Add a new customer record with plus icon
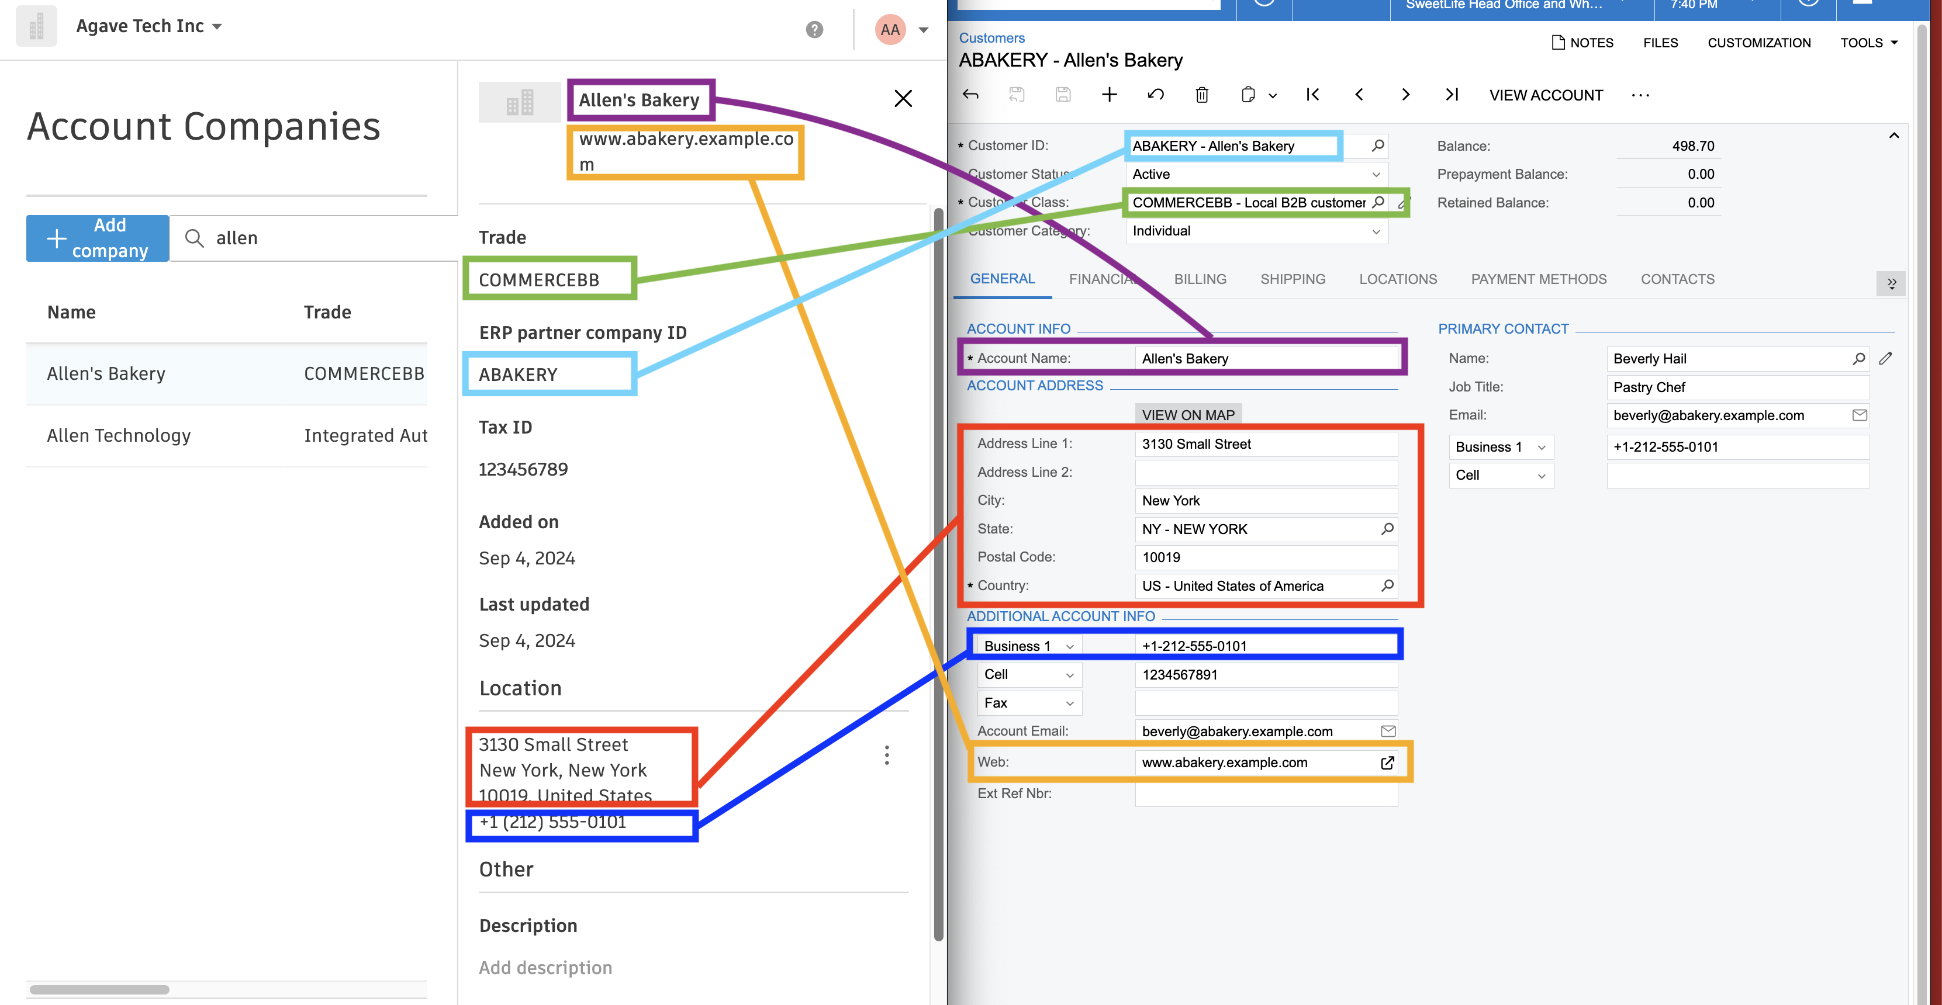The width and height of the screenshot is (1942, 1005). click(1109, 95)
